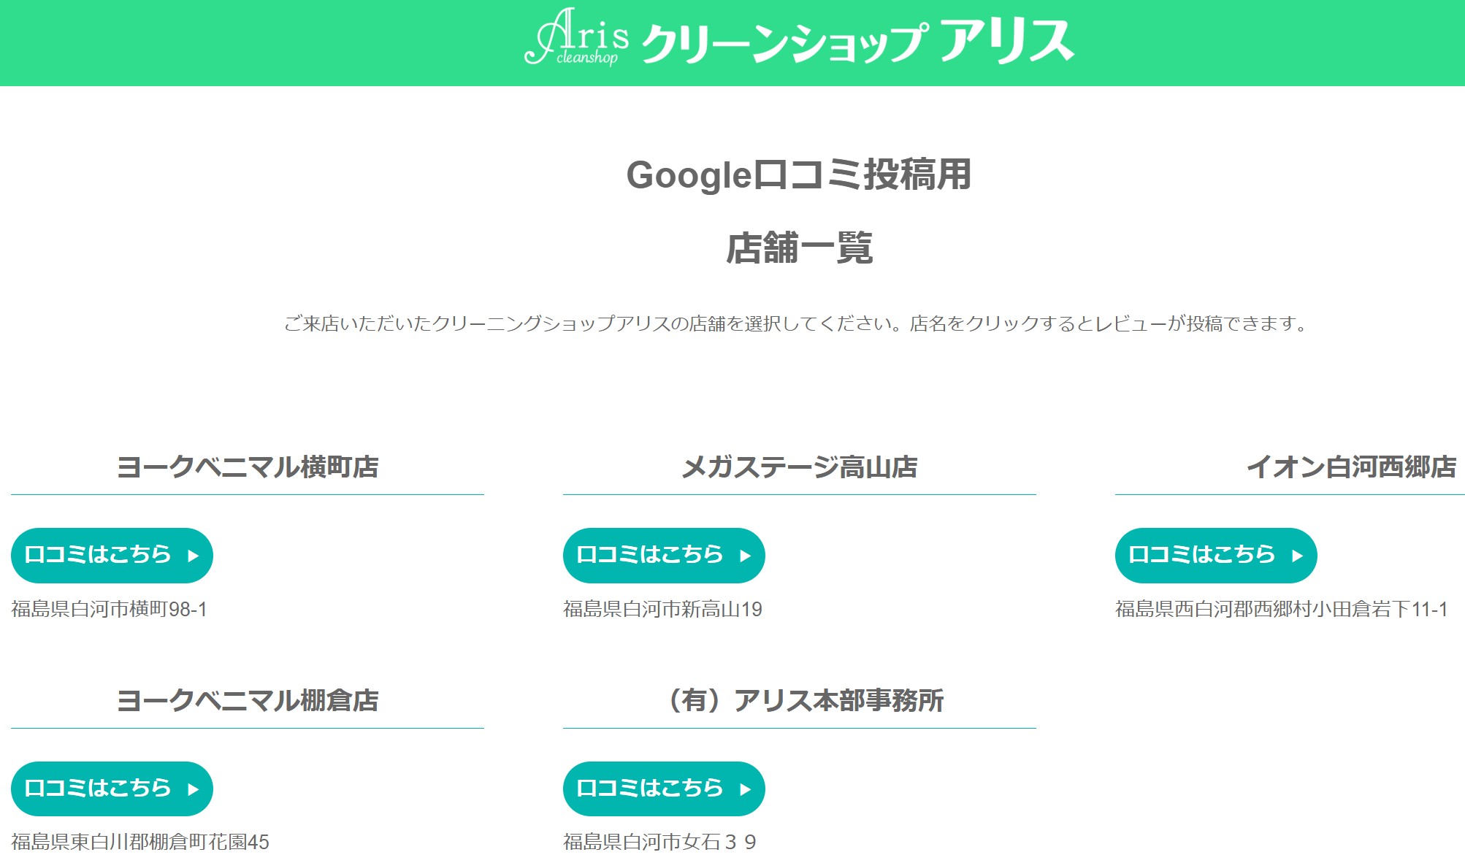The height and width of the screenshot is (863, 1465).
Task: Click arrow icon on ヨークベニマル横町店 review button
Action: click(x=193, y=556)
